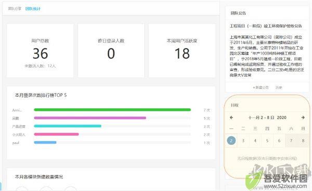
Task: Click the blue bar for paul
Action: [45, 143]
